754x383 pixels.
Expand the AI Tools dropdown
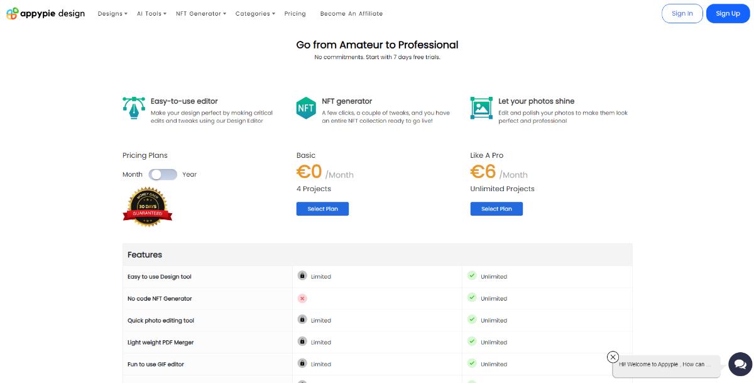pyautogui.click(x=150, y=13)
